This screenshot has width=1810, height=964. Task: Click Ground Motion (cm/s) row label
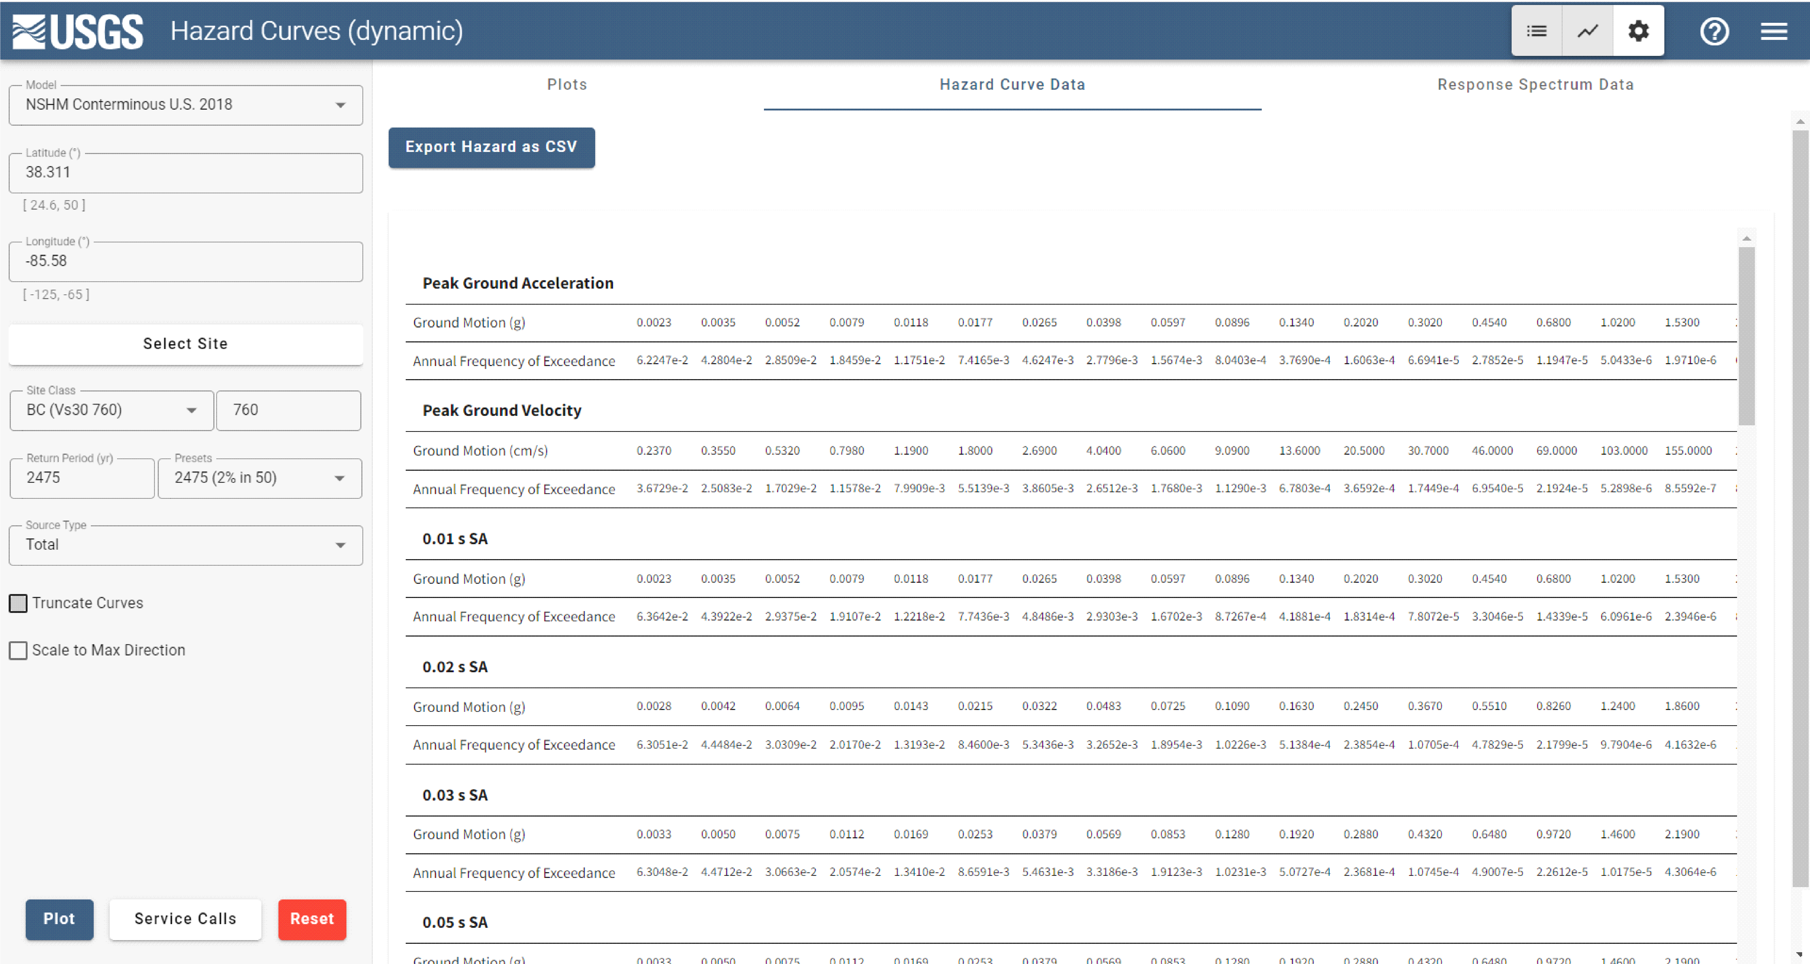(480, 451)
